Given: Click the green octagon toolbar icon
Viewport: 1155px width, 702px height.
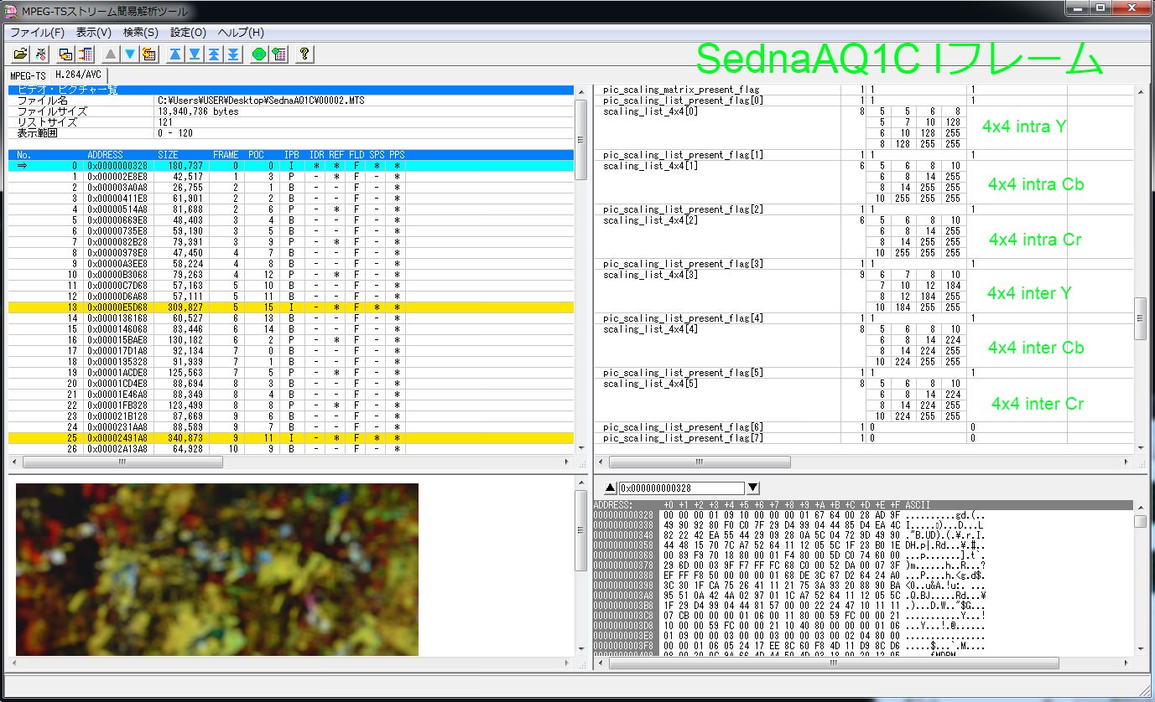Looking at the screenshot, I should click(x=259, y=54).
